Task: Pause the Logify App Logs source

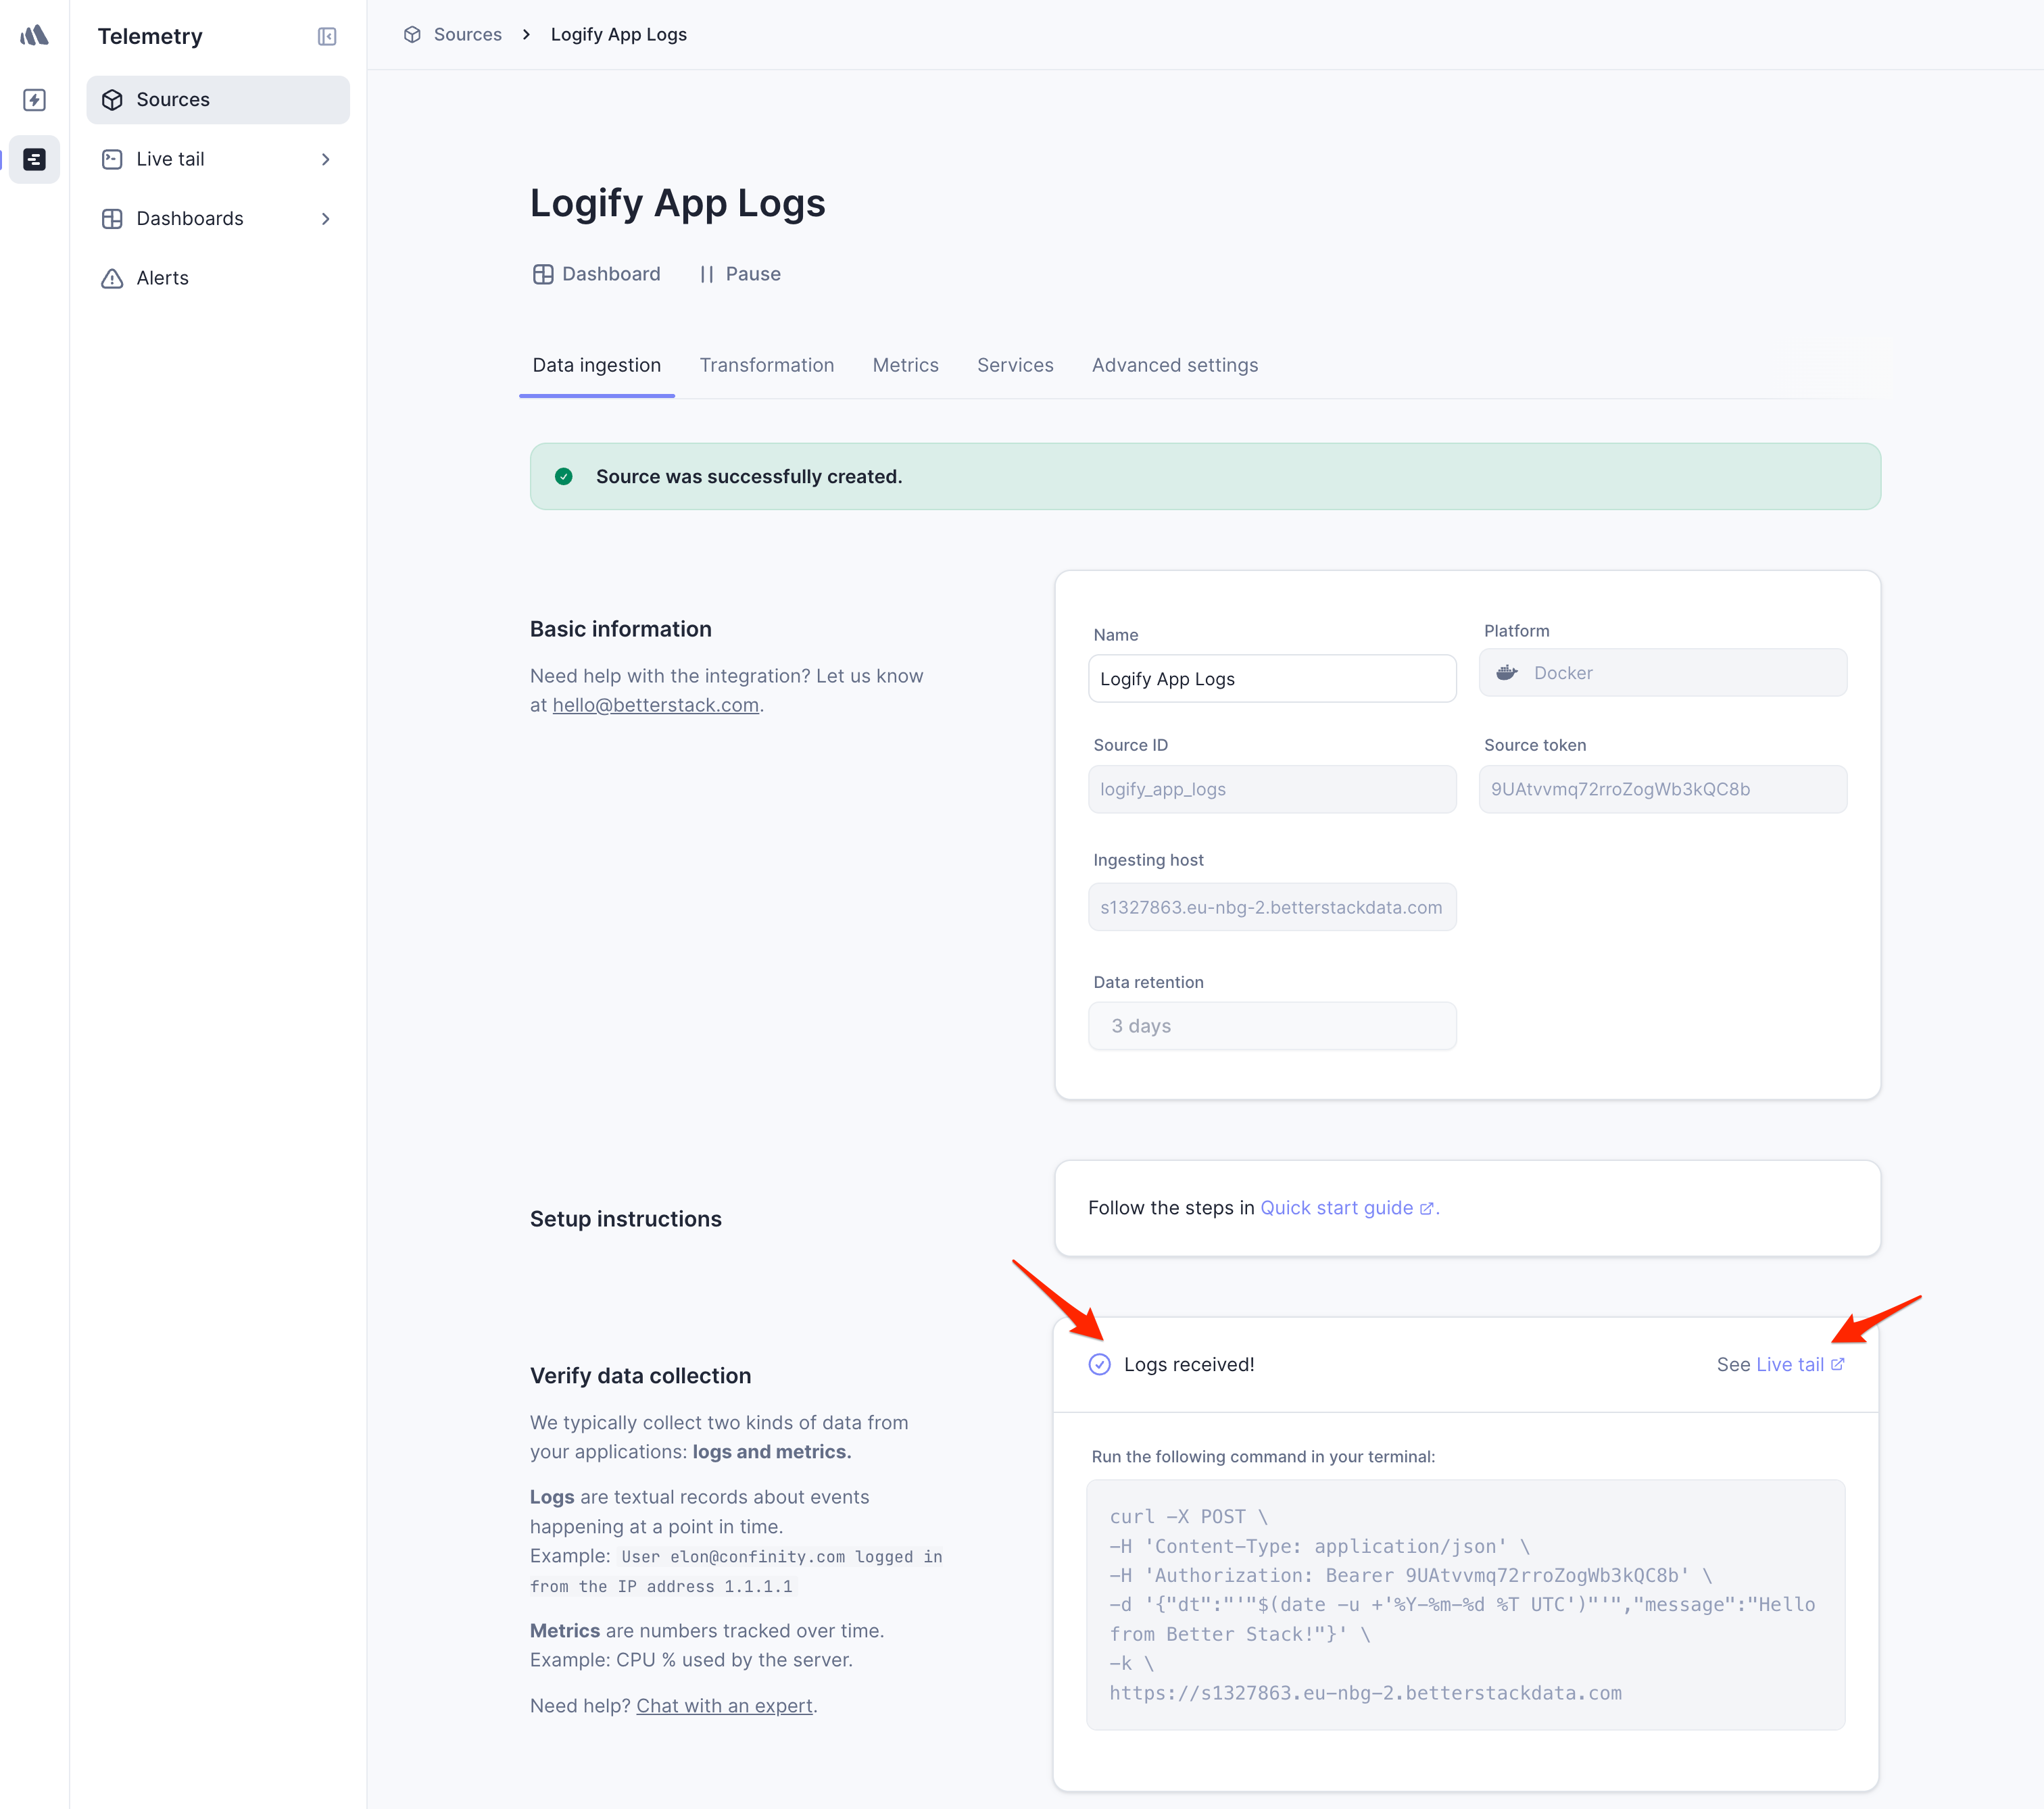Action: [x=741, y=273]
